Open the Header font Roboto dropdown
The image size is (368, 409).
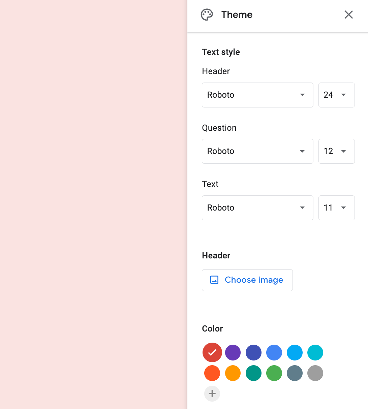pyautogui.click(x=257, y=95)
